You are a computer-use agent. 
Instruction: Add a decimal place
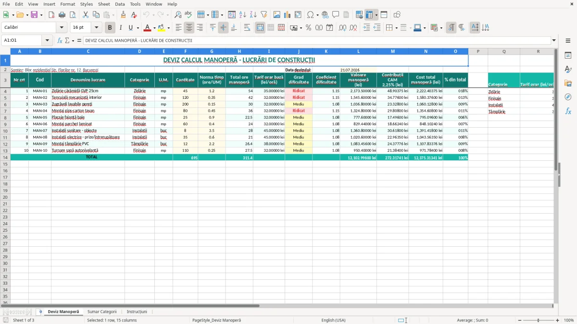(342, 28)
